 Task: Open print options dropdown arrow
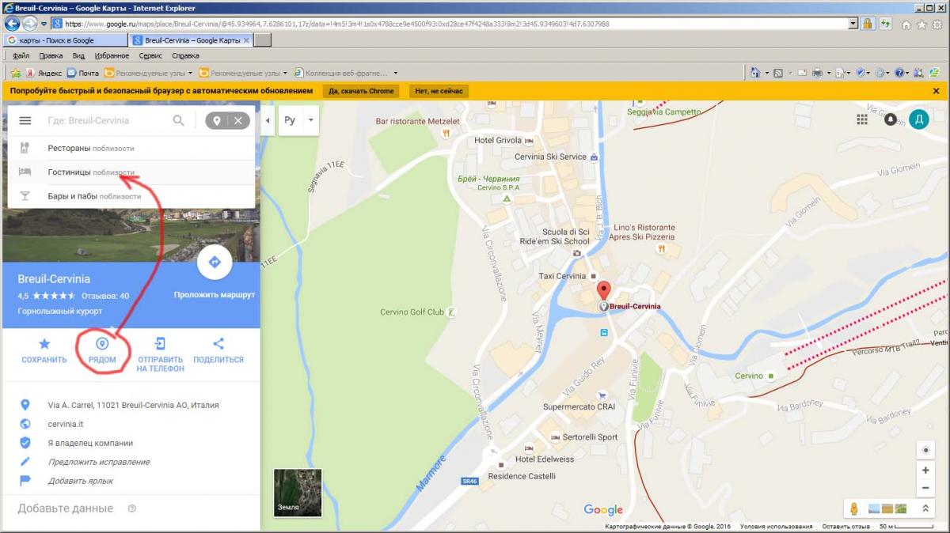tap(829, 73)
